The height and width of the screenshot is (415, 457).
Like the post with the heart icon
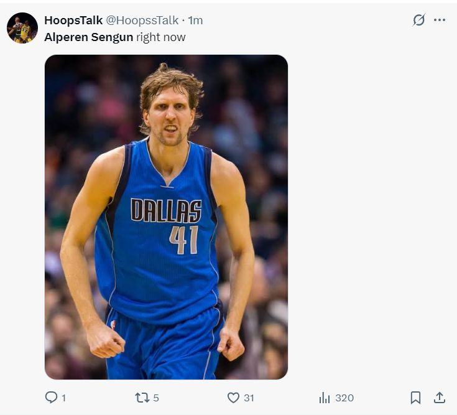point(233,398)
